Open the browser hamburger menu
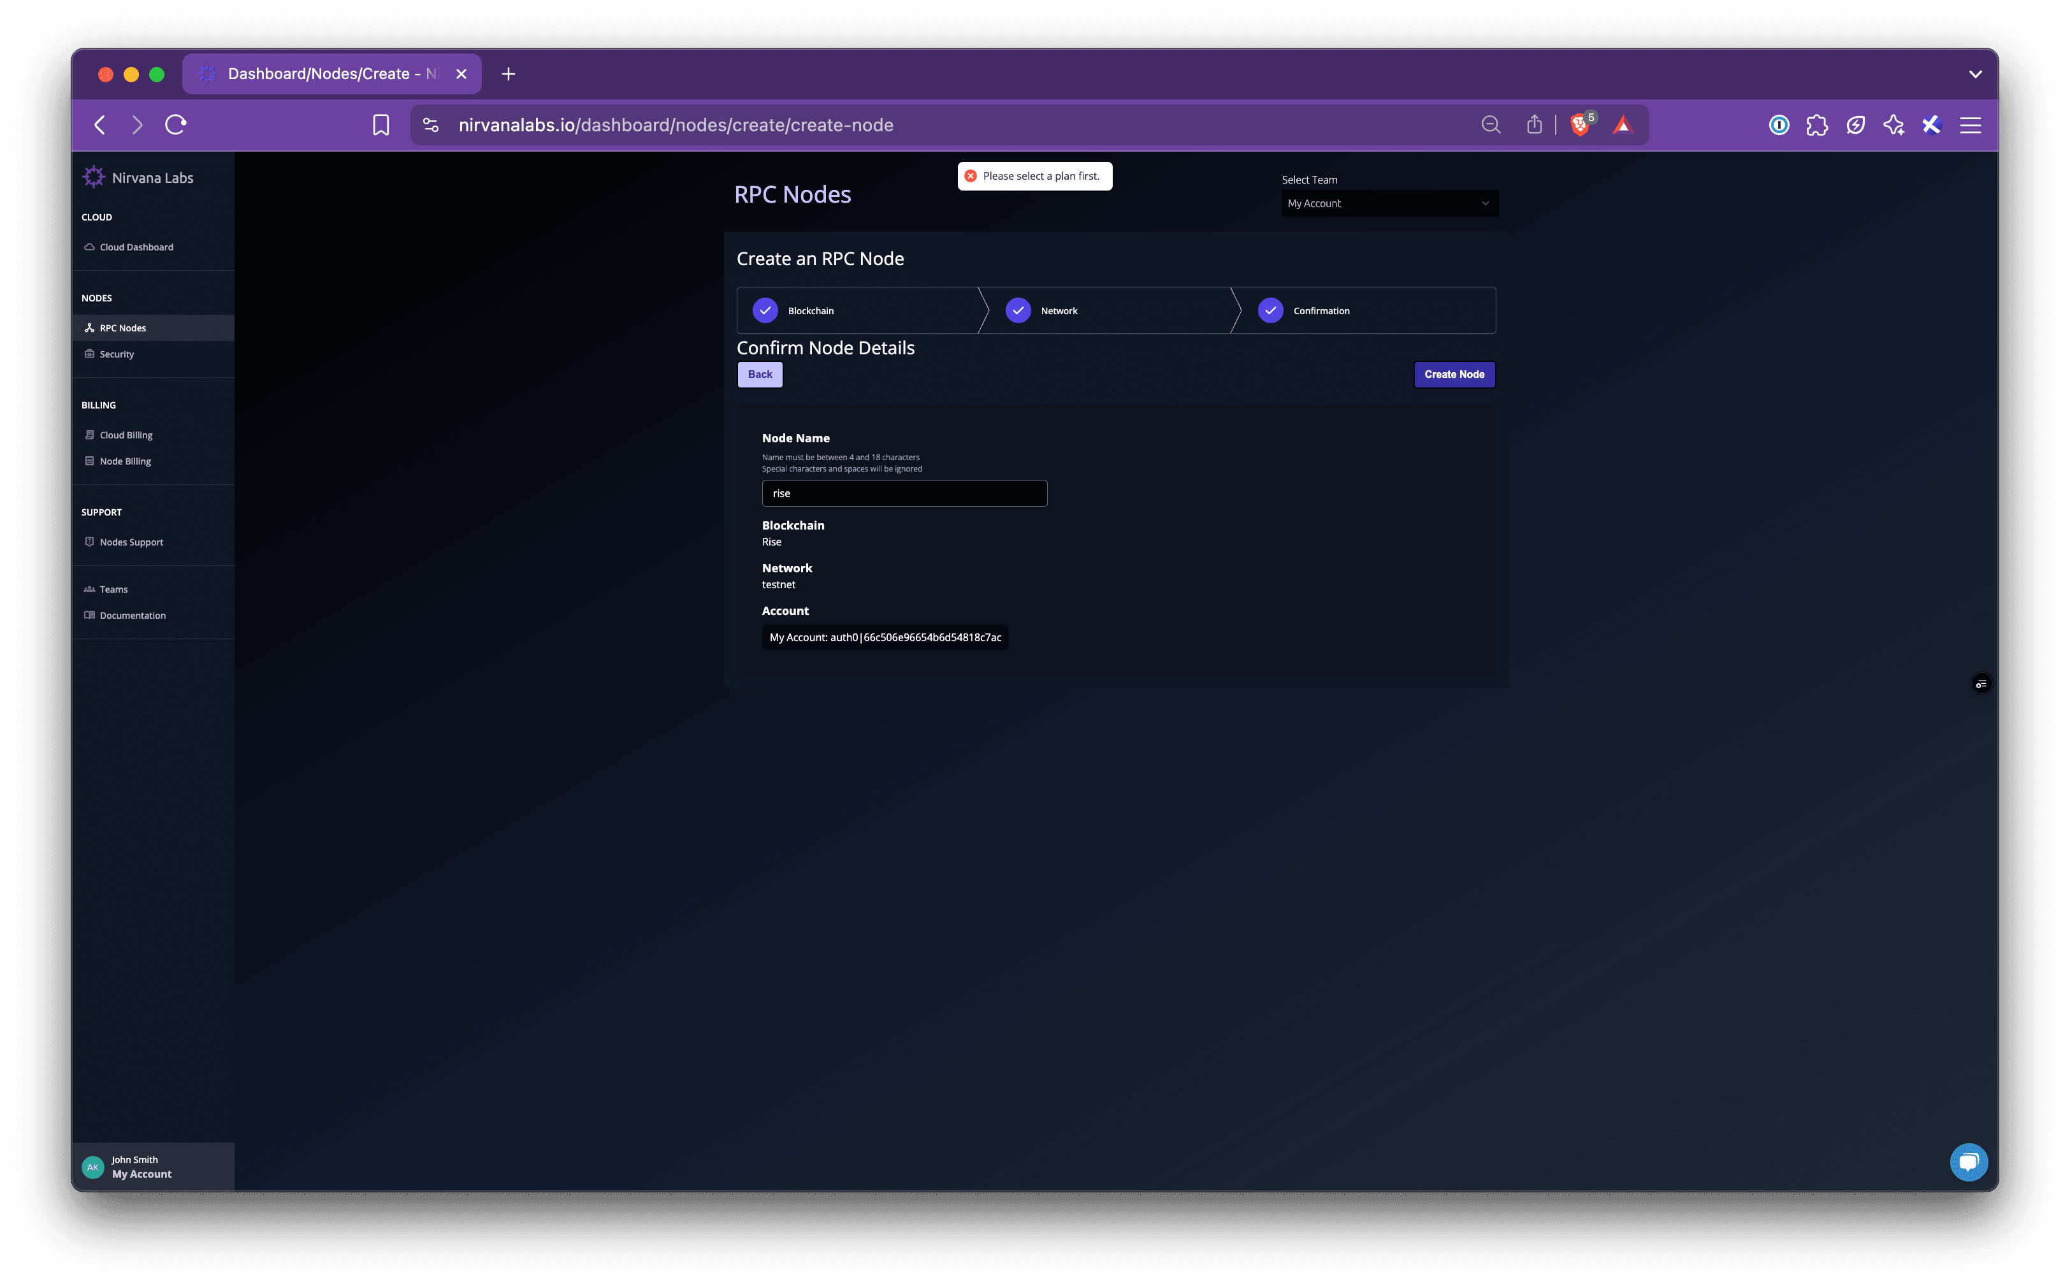The width and height of the screenshot is (2070, 1286). coord(1971,125)
